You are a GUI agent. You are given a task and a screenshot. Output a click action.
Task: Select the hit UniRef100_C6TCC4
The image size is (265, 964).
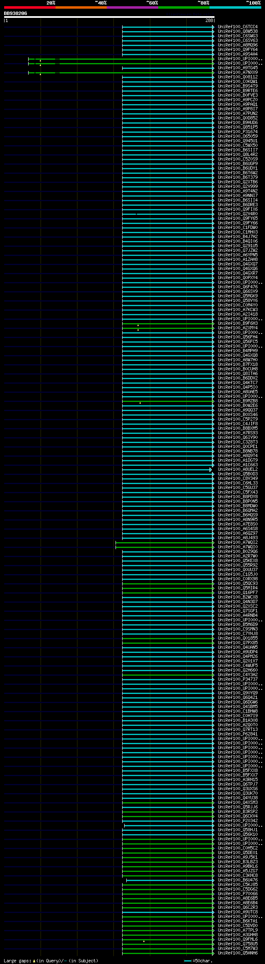(238, 27)
